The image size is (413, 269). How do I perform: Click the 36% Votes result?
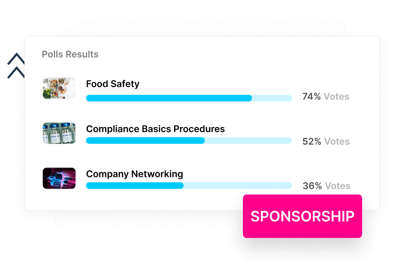coord(326,186)
